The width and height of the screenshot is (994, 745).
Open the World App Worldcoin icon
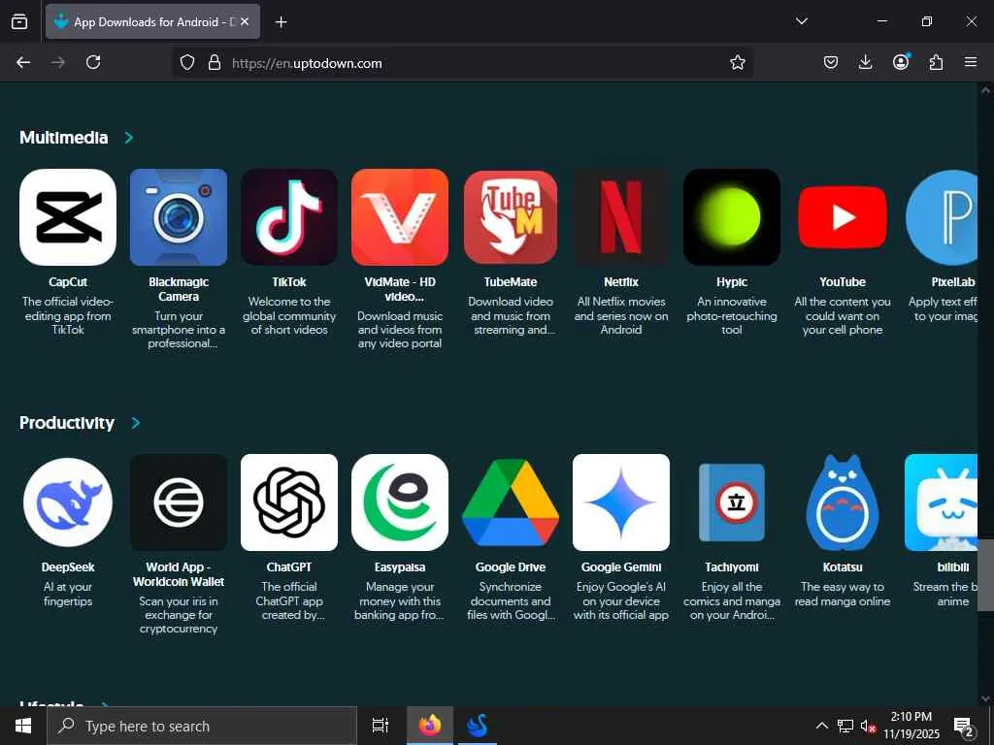[179, 502]
